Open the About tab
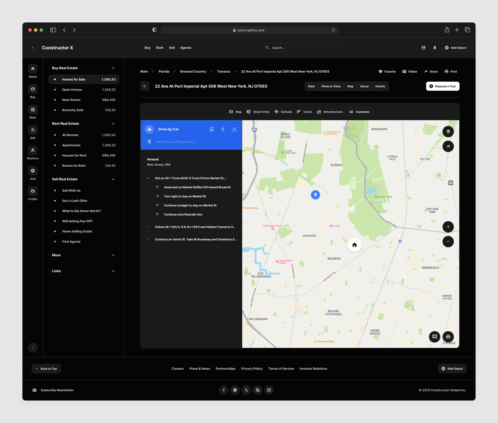Viewport: 498px width, 423px height. (x=364, y=86)
